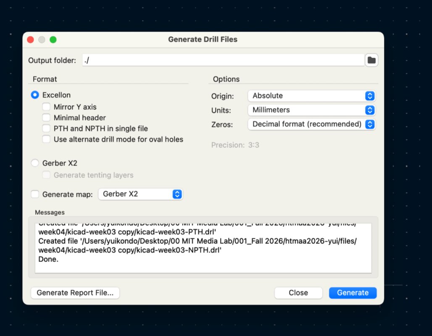Close the dialog with the red button

coord(31,40)
